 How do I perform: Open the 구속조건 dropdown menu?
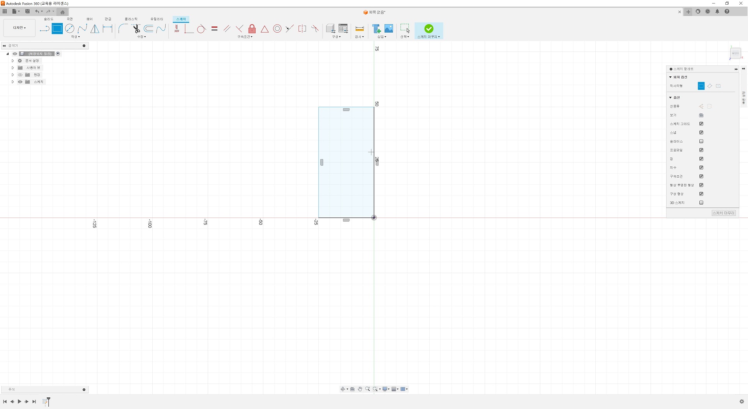point(245,37)
